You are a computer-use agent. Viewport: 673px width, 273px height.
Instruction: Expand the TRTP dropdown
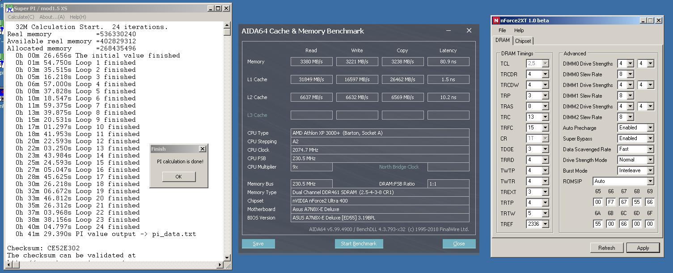(545, 203)
